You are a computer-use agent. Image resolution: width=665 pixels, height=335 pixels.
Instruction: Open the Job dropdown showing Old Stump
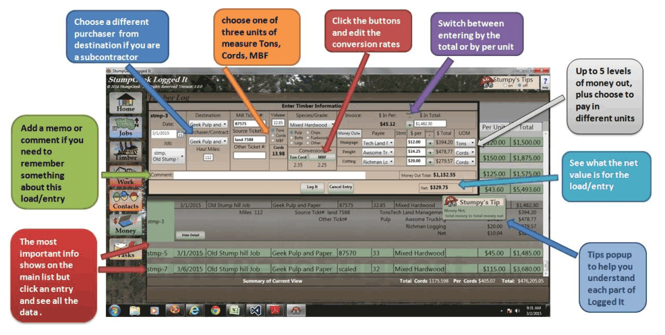[168, 156]
